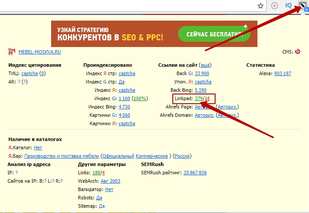309x213 pixels.
Task: Open WebArch 'Авг 2003' link
Action: coord(110,181)
